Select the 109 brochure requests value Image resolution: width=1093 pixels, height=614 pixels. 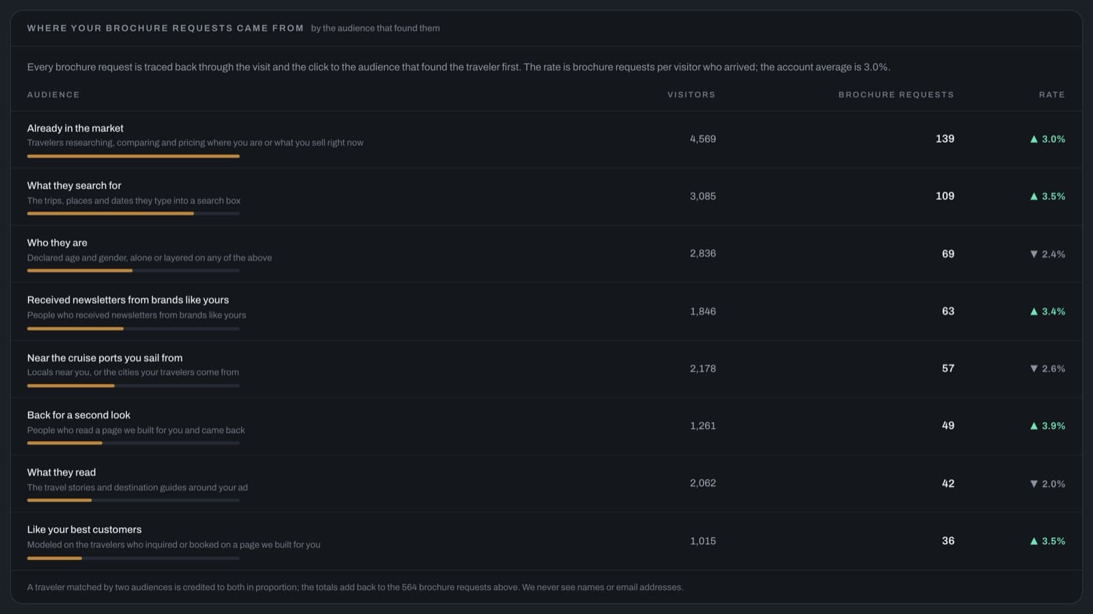945,196
